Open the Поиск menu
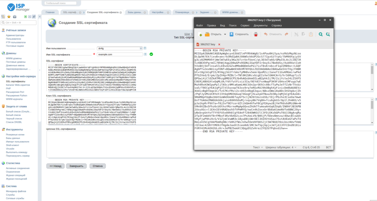Screen dimensions: 377x201 [x=233, y=25]
